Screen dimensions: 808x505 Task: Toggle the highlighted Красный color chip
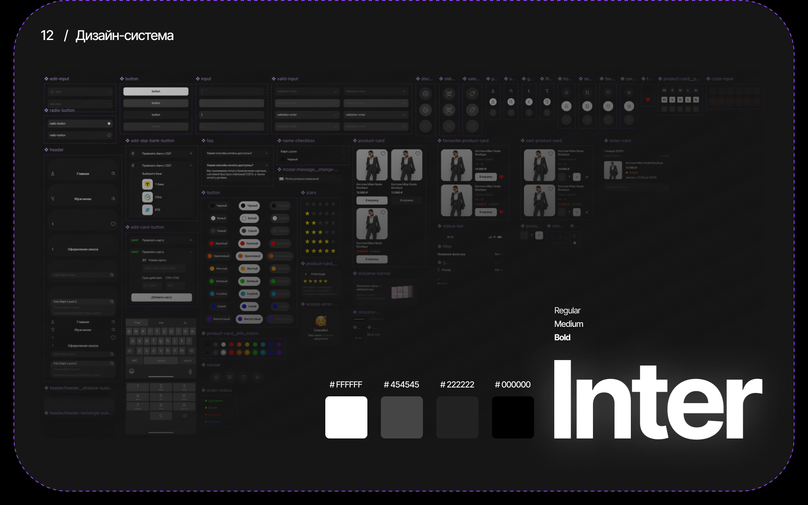coord(249,243)
